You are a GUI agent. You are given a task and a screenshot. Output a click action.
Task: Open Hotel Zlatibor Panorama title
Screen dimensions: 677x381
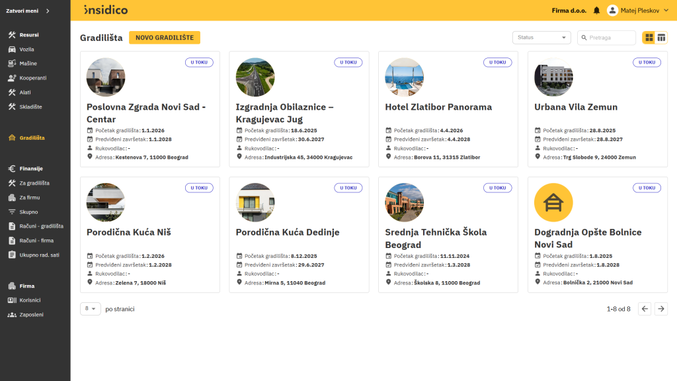point(438,107)
